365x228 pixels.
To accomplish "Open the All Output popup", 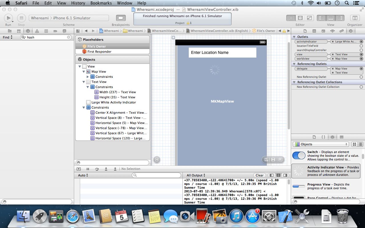I will tap(196, 175).
